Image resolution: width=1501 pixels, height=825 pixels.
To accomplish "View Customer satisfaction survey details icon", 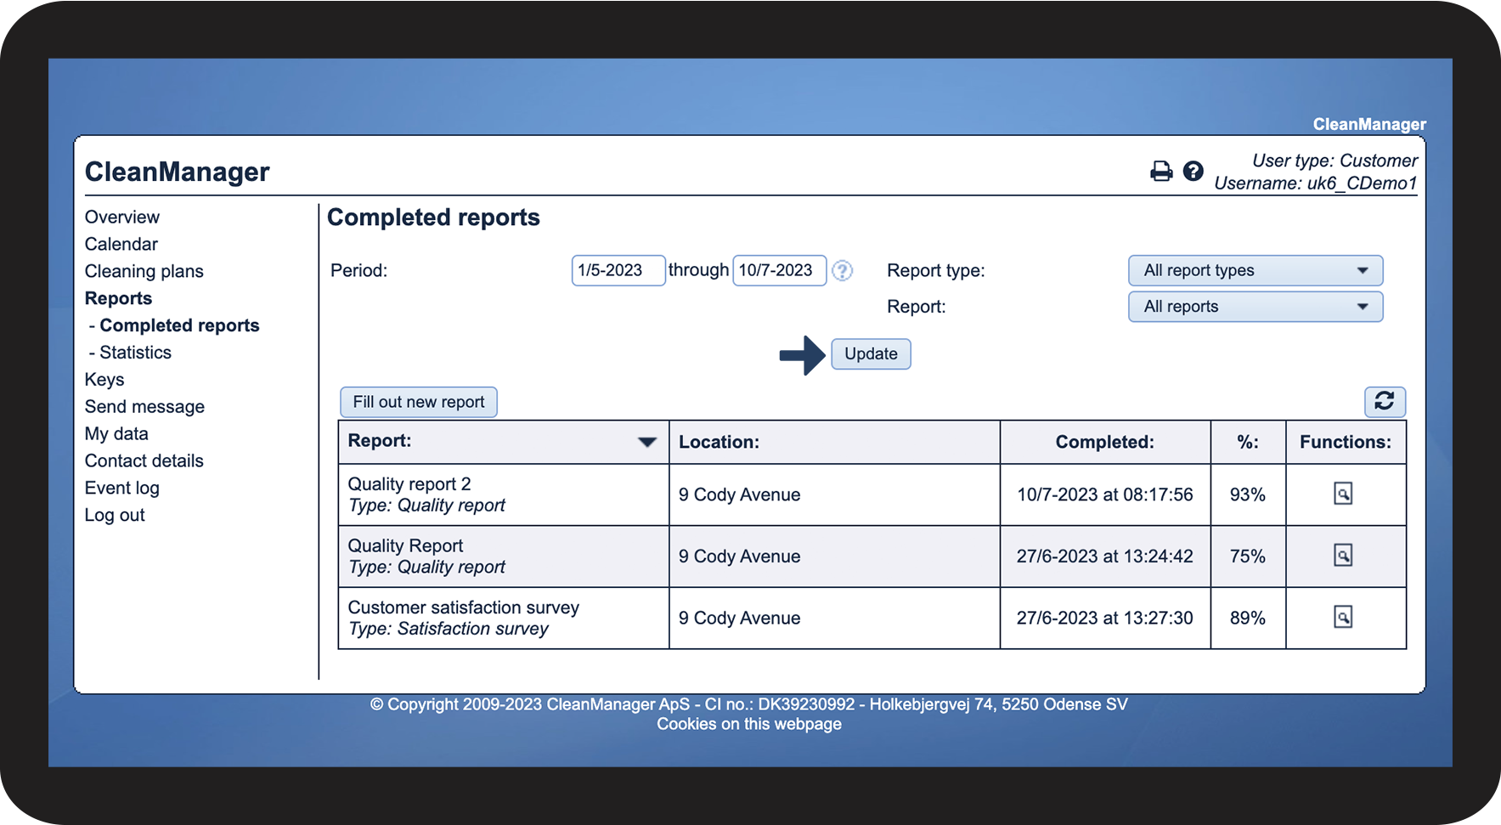I will [x=1342, y=618].
